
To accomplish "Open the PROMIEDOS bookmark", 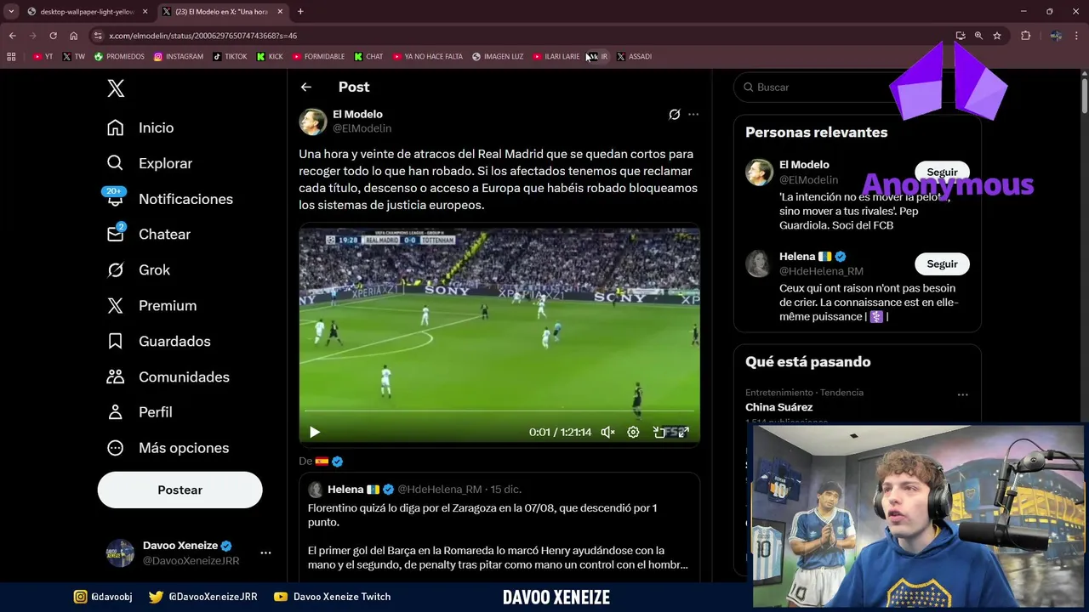I will click(119, 57).
